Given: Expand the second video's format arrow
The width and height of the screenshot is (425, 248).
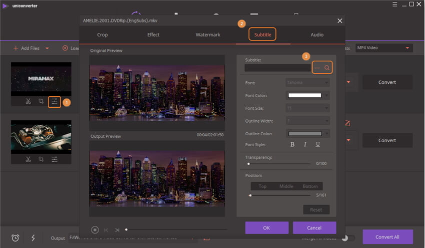Looking at the screenshot, I should (348, 140).
